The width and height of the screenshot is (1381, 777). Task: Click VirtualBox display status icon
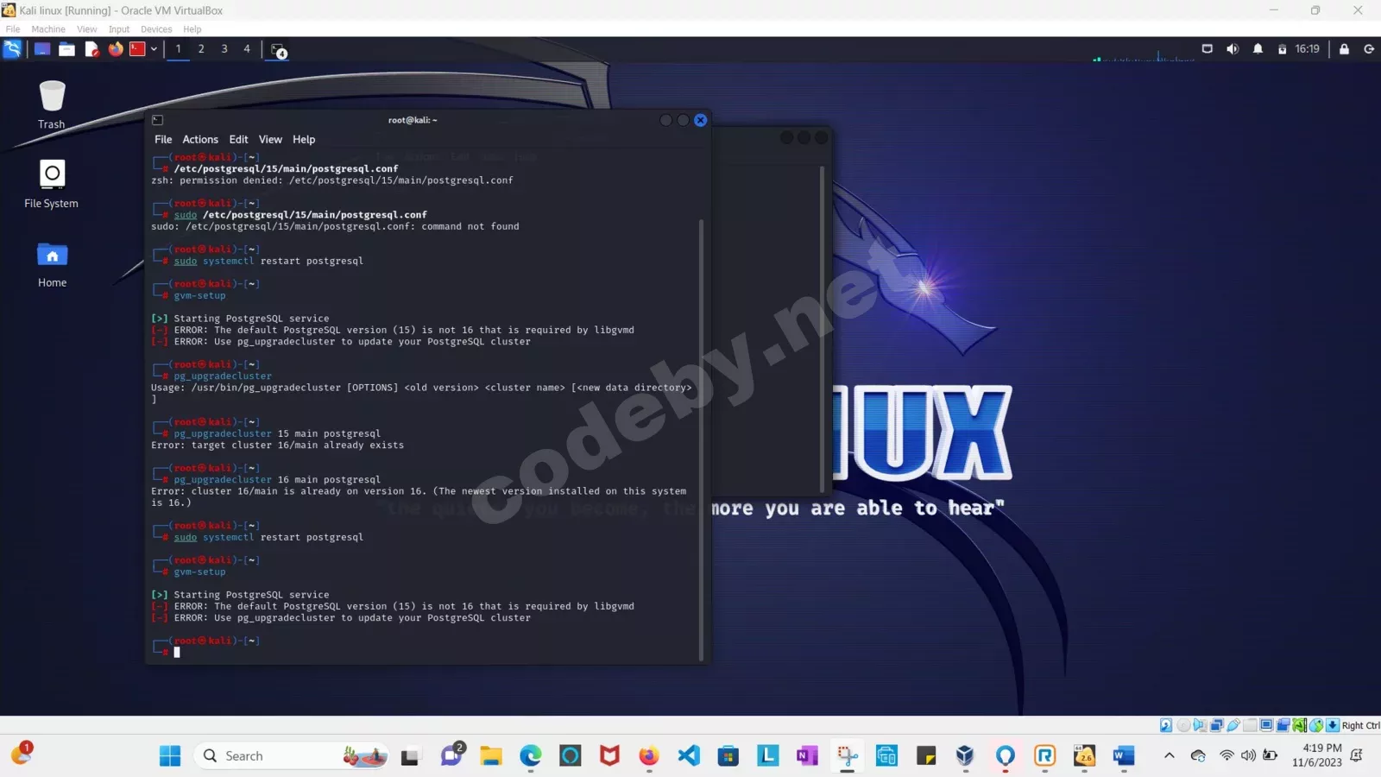coord(1266,725)
